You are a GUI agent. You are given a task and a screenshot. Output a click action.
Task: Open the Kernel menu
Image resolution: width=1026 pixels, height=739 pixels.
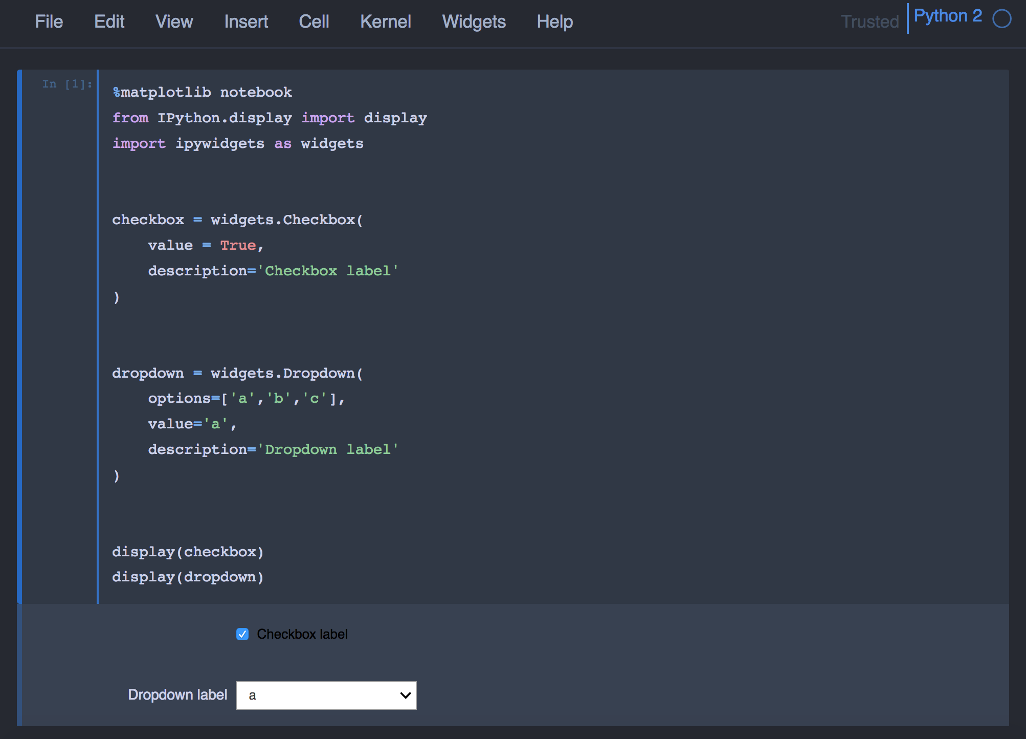(386, 21)
